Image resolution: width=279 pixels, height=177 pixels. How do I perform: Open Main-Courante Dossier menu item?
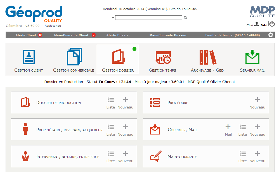(x=168, y=35)
